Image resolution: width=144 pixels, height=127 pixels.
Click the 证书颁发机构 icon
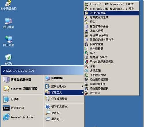click(86, 75)
